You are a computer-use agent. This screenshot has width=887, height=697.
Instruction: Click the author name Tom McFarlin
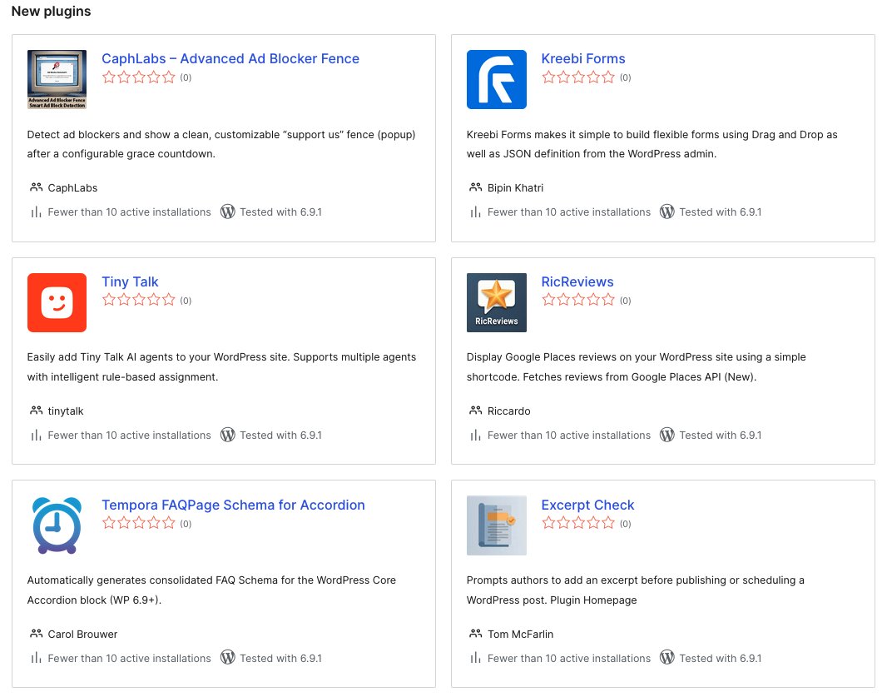pyautogui.click(x=520, y=635)
